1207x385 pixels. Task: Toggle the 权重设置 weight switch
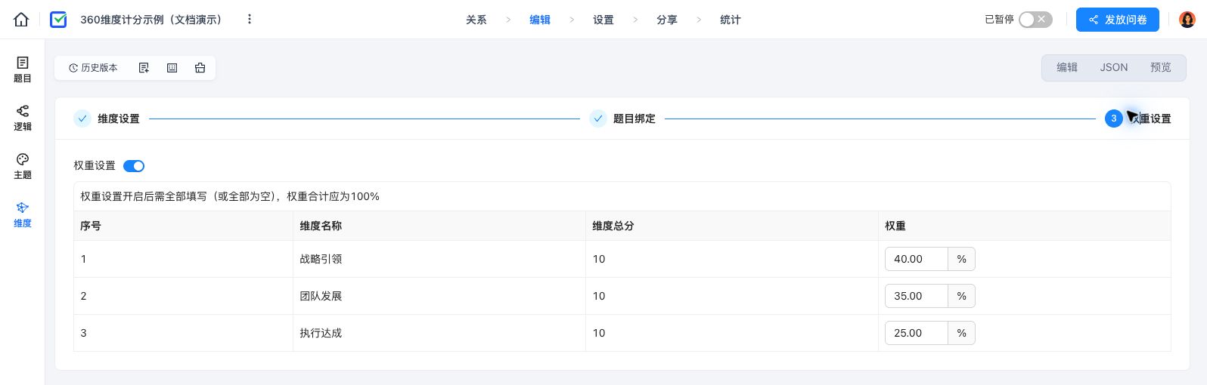(134, 166)
